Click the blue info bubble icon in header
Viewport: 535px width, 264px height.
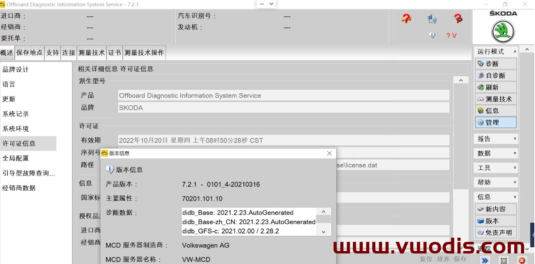tap(432, 35)
